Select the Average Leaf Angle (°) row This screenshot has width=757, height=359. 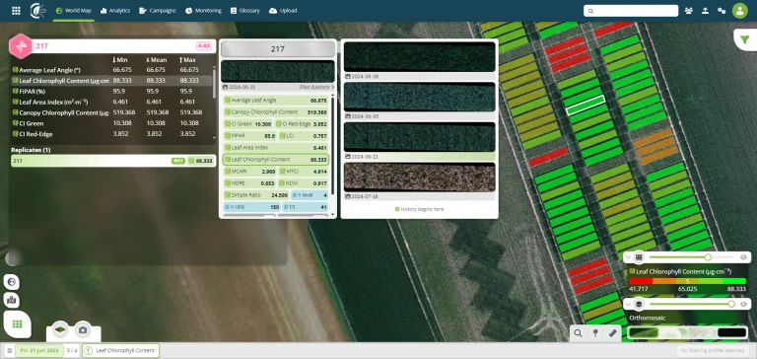point(112,70)
